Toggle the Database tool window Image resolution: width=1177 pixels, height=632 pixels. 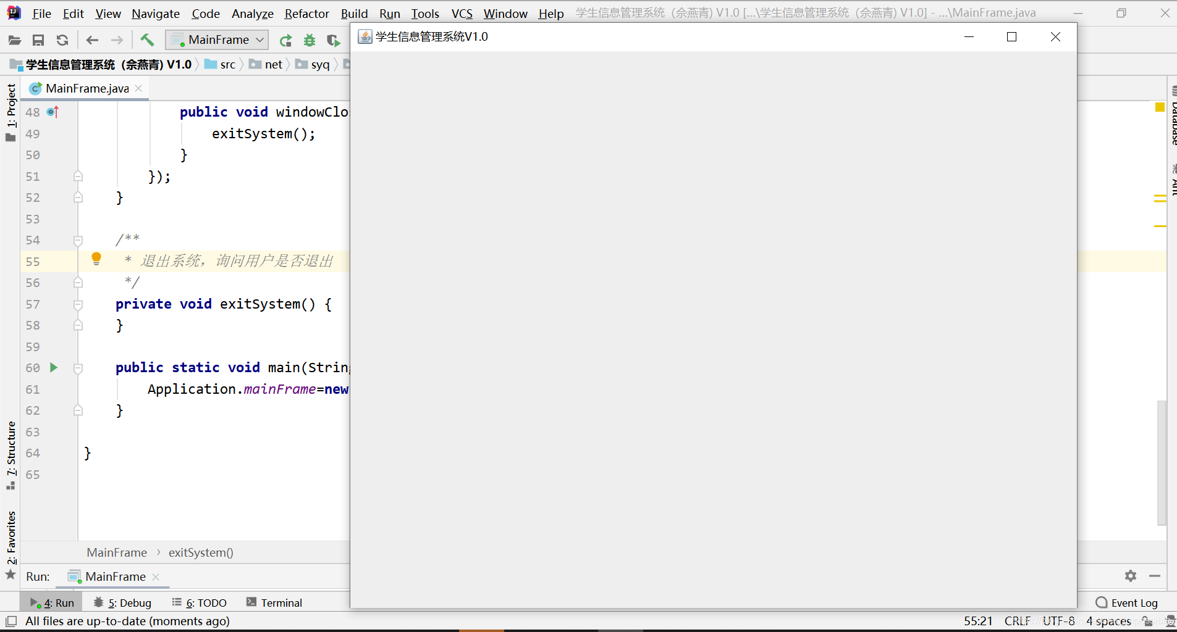coord(1173,116)
